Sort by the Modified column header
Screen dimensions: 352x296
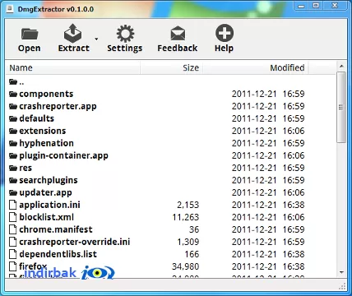pos(256,67)
